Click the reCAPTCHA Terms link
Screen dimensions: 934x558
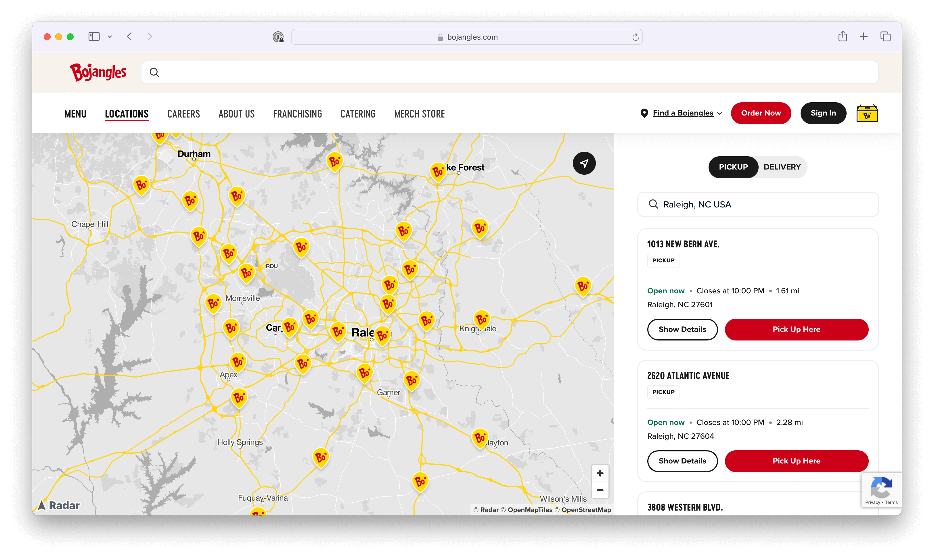click(891, 502)
